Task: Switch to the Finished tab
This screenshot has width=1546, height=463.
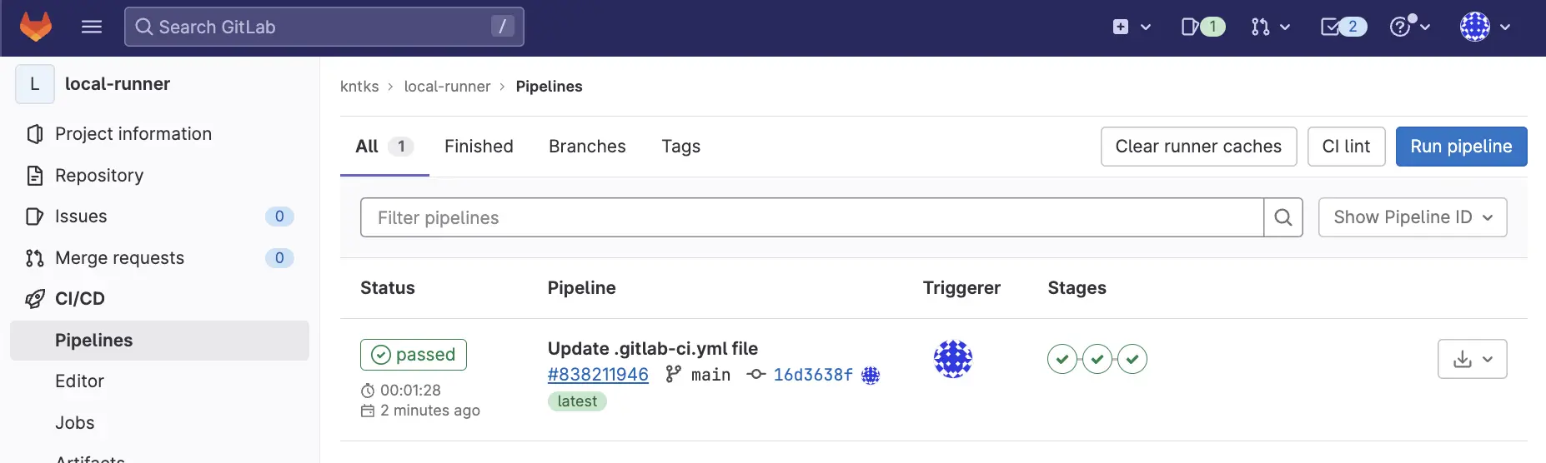Action: pyautogui.click(x=479, y=147)
